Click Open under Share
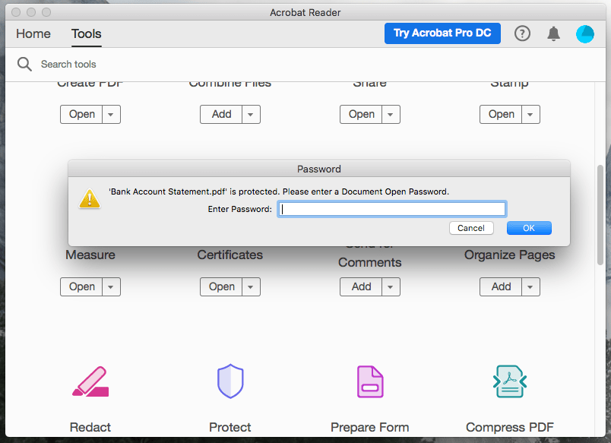 (x=361, y=114)
